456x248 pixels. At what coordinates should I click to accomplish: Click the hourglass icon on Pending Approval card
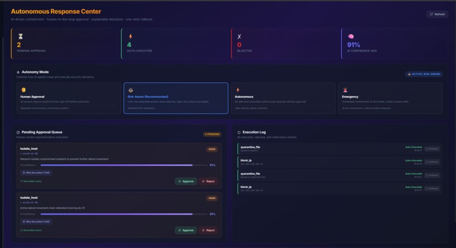pyautogui.click(x=20, y=36)
